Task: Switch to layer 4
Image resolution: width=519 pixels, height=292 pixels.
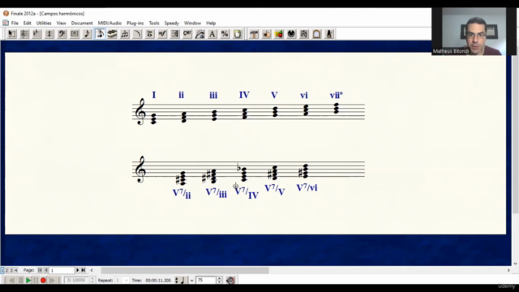Action: pos(15,270)
